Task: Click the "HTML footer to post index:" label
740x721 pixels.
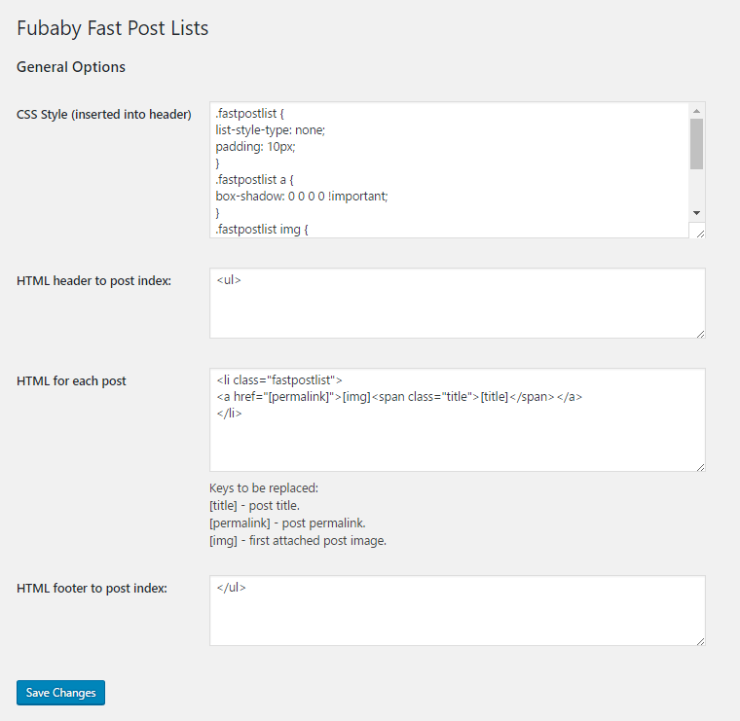Action: pos(92,588)
